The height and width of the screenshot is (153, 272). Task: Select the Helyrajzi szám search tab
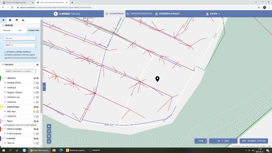(33, 30)
